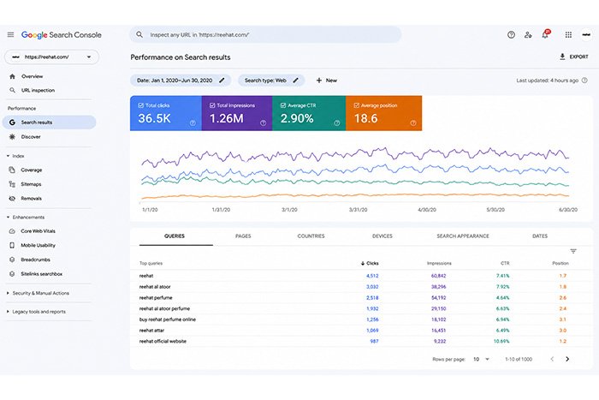
Task: Change rows per page dropdown
Action: pos(481,359)
